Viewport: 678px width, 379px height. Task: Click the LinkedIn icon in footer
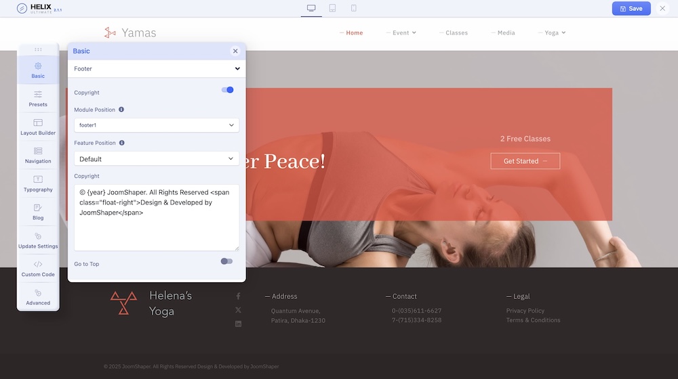click(x=238, y=324)
